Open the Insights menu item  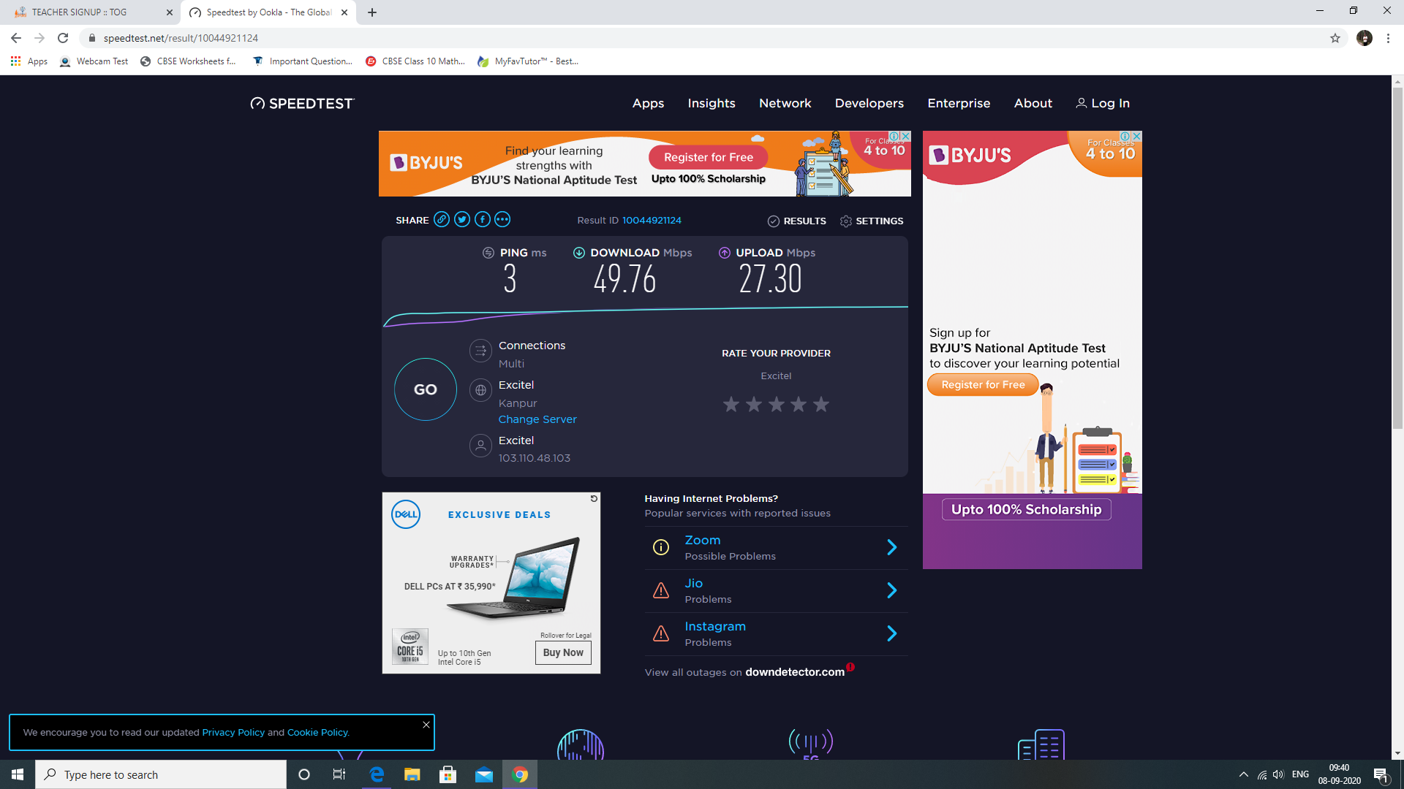click(712, 104)
